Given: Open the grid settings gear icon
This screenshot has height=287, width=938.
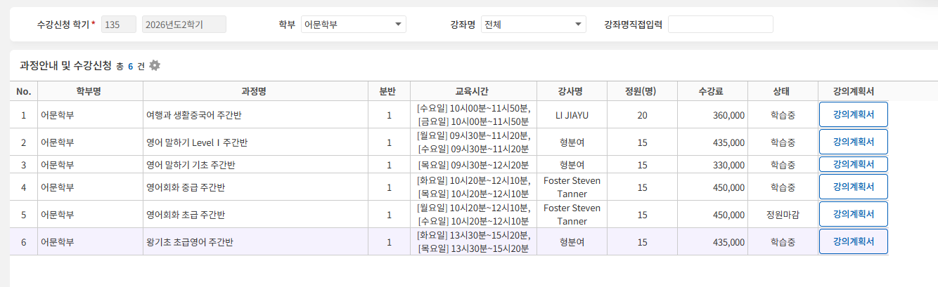Looking at the screenshot, I should tap(155, 65).
